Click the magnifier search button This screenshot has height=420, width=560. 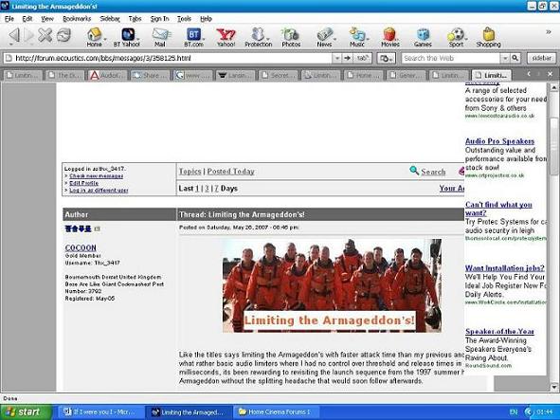click(x=515, y=58)
